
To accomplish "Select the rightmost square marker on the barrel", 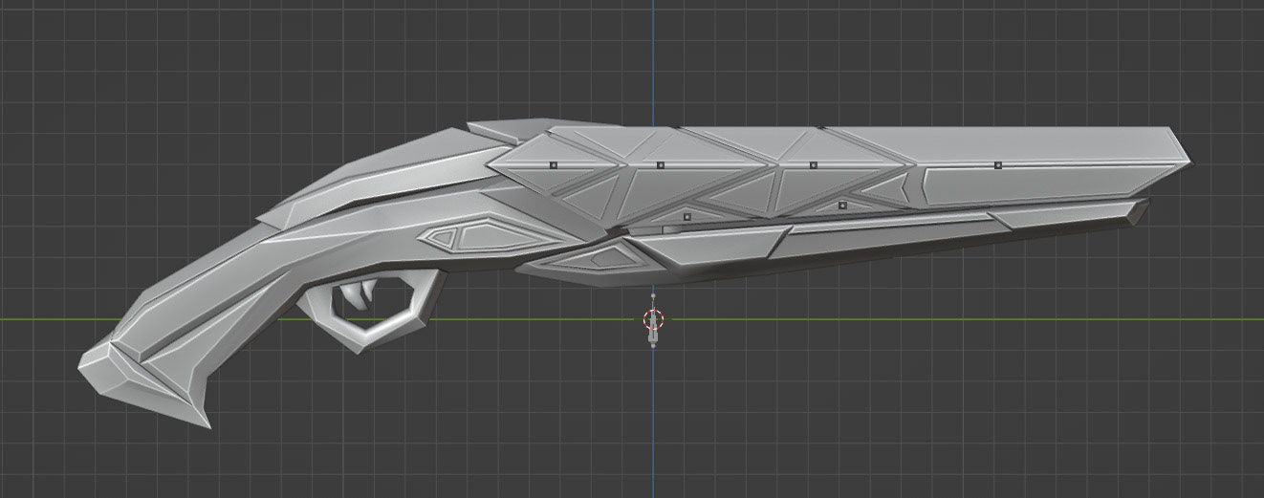I will pos(997,165).
